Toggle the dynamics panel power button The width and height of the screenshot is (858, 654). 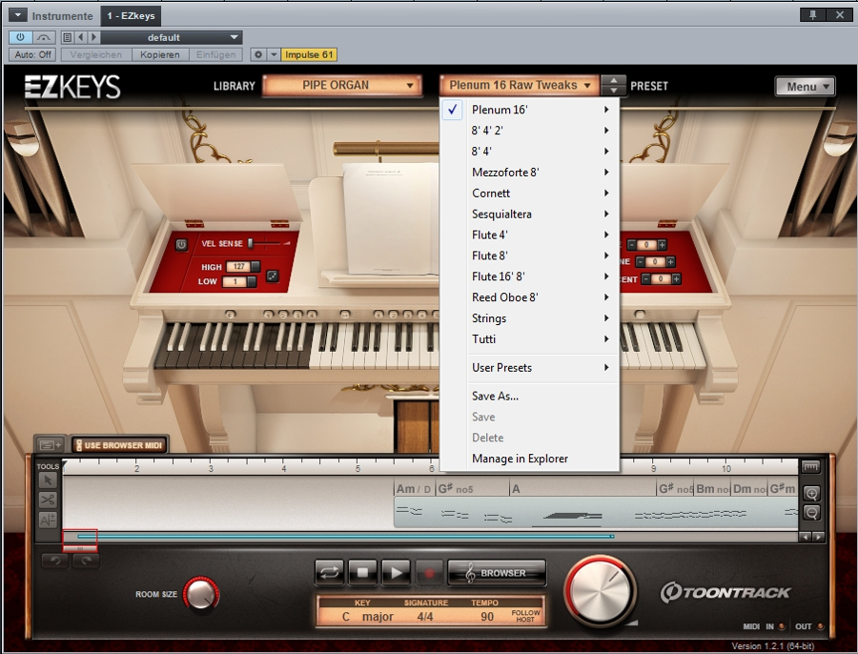(x=181, y=245)
